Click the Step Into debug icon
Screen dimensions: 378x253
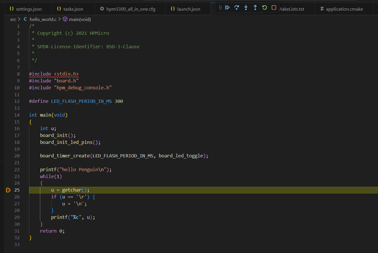point(246,8)
